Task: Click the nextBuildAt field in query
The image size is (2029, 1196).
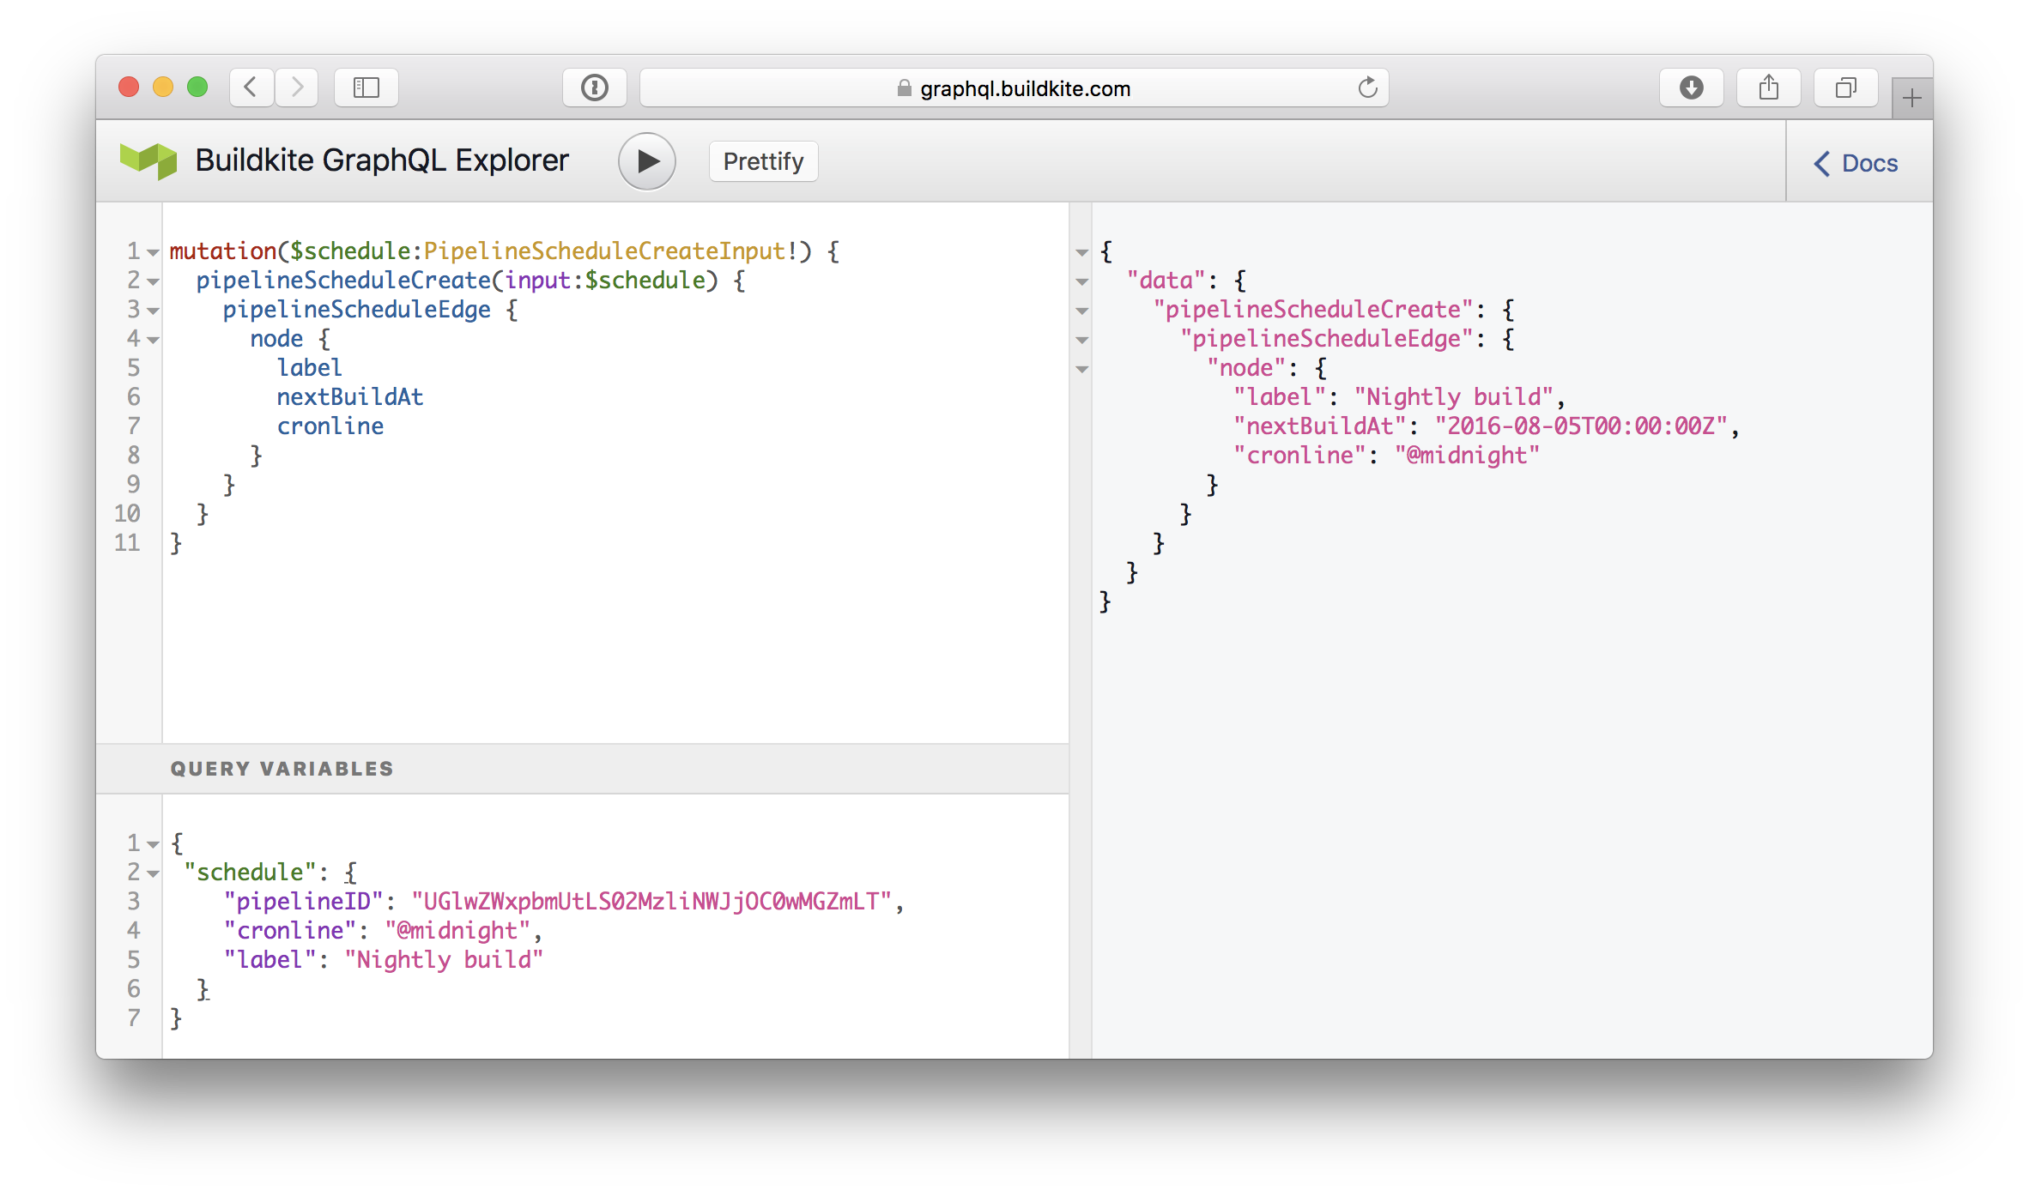Action: point(350,396)
